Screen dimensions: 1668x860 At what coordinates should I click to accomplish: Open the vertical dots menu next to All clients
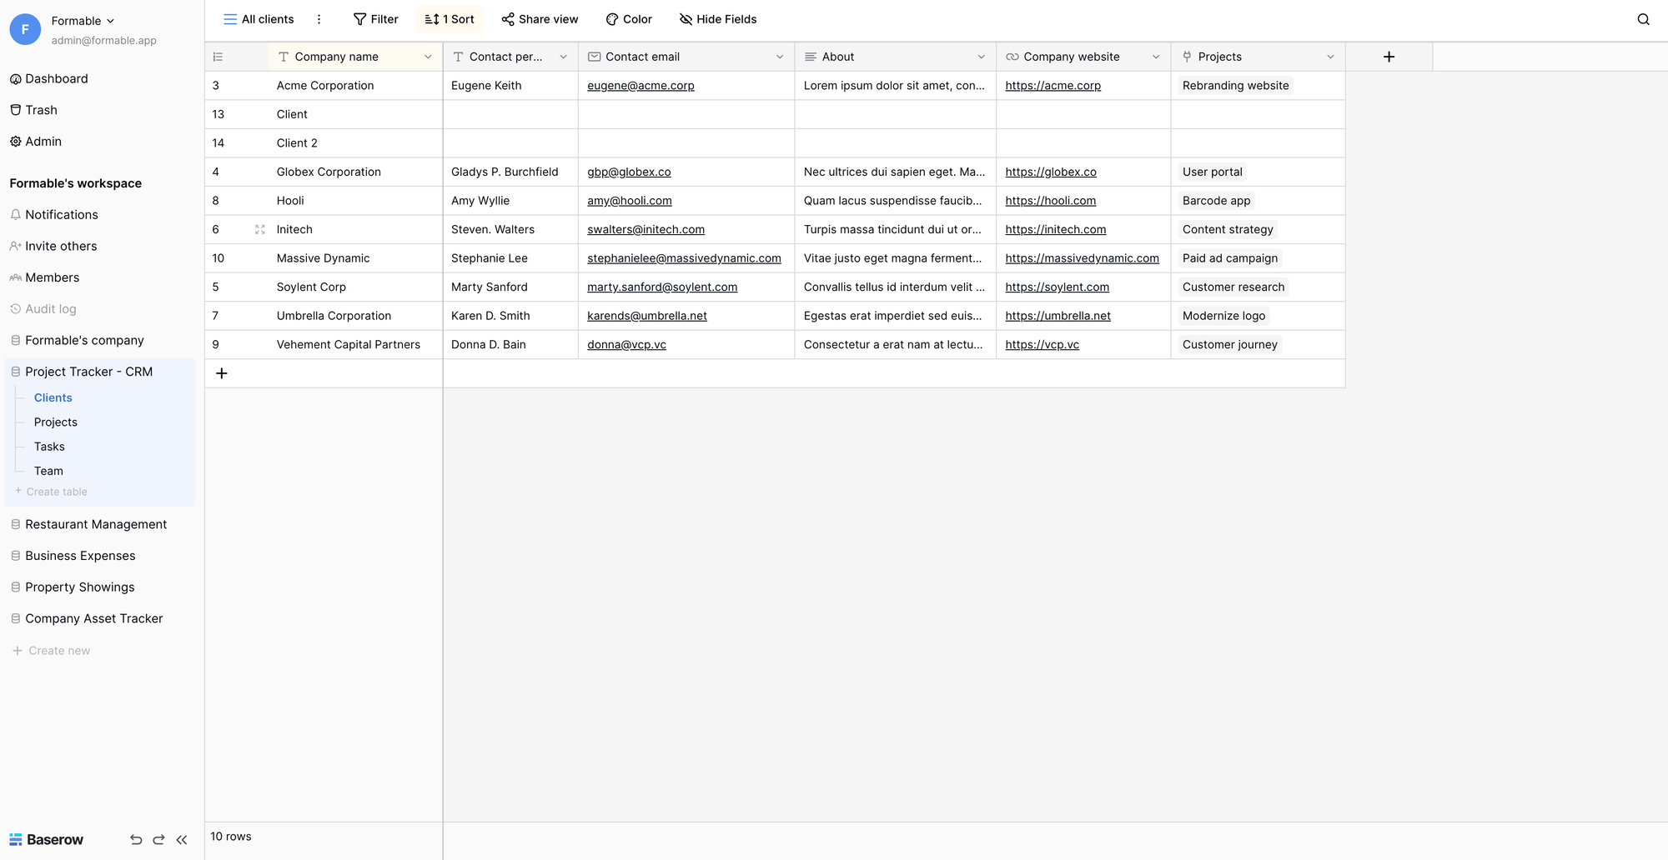(x=319, y=18)
